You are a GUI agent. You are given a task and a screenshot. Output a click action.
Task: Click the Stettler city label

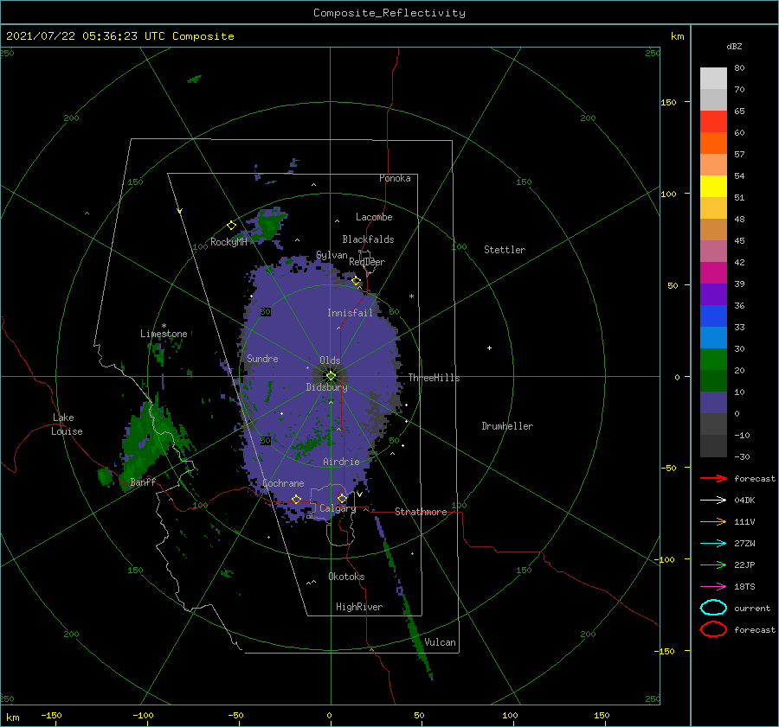(x=505, y=250)
